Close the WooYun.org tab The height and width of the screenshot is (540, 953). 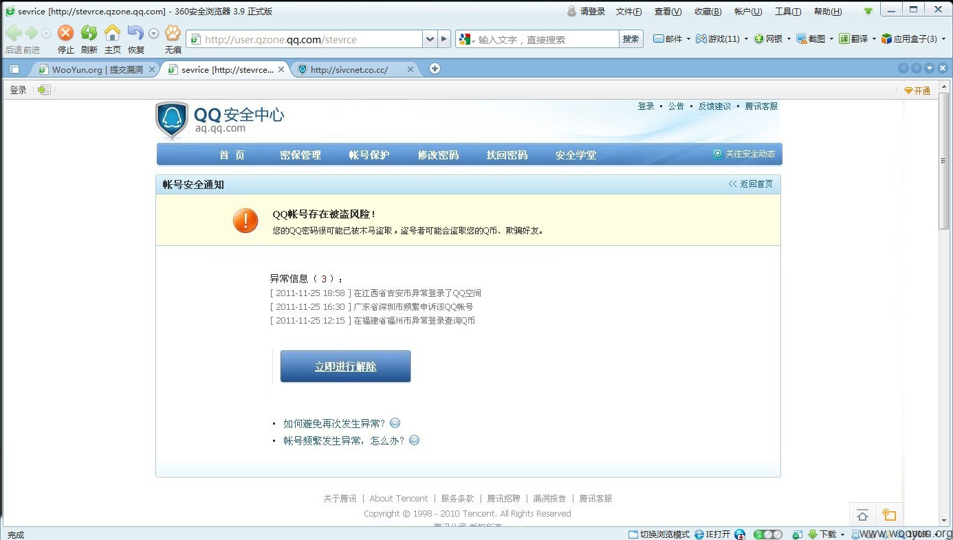click(152, 69)
